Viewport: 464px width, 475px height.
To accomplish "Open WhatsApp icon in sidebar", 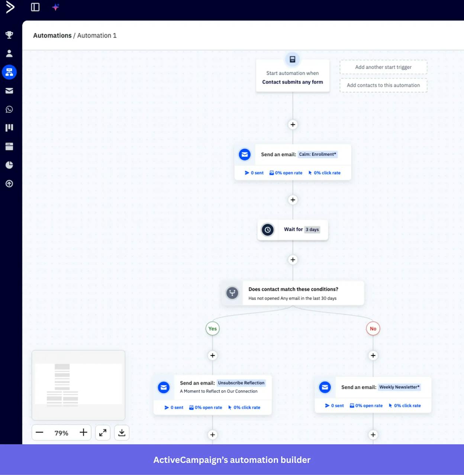I will 9,109.
